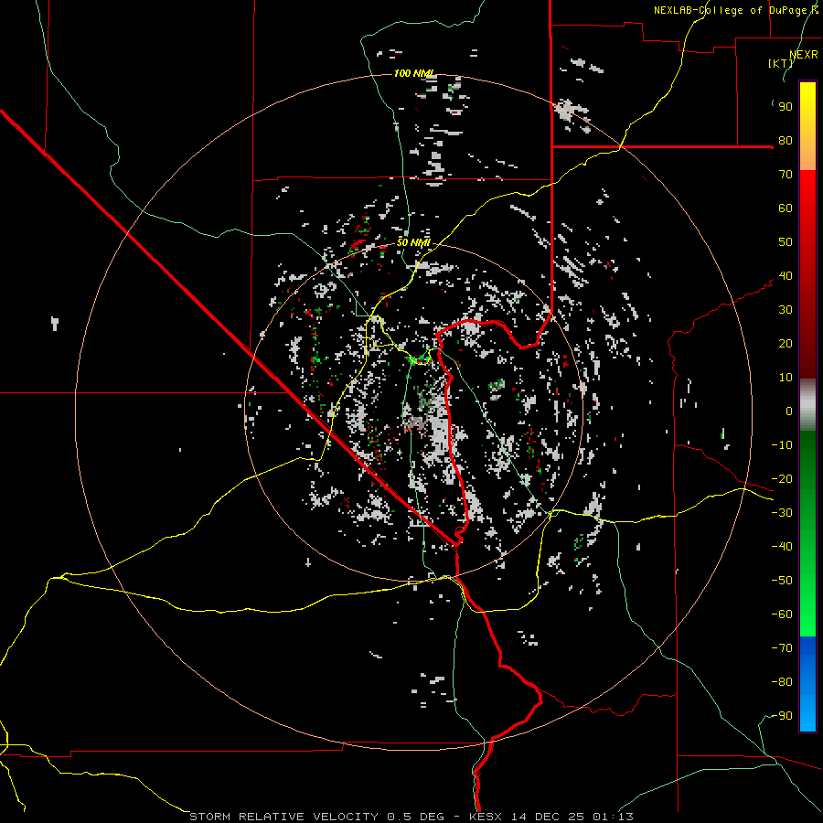Click the positive 10 scale label

pos(786,378)
